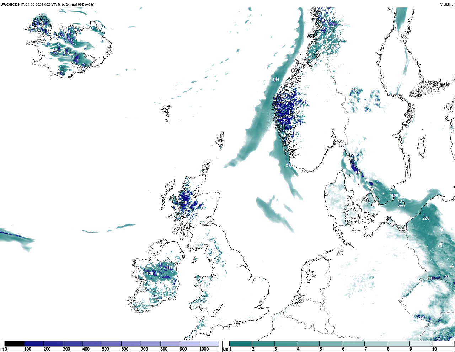Click the 'km 1' legend label

tap(227, 349)
